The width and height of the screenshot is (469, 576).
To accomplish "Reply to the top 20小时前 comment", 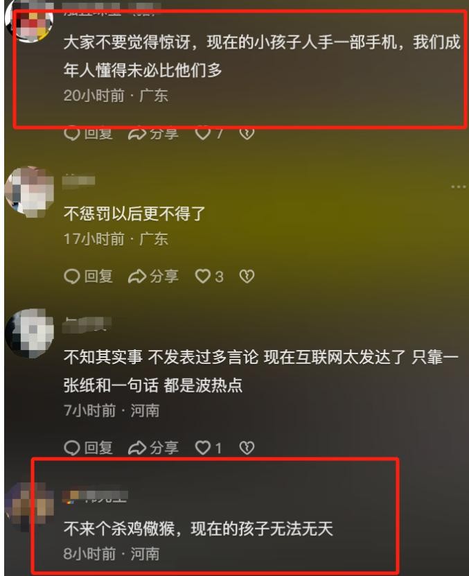I will tap(88, 134).
